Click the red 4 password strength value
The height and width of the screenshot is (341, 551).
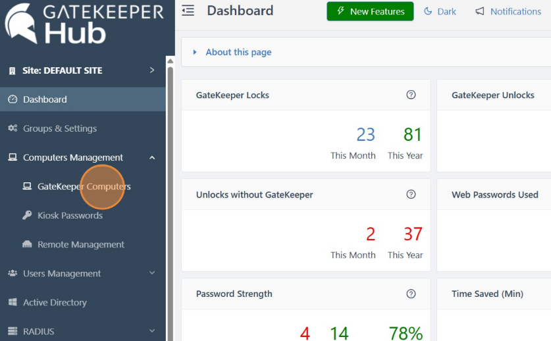[305, 333]
